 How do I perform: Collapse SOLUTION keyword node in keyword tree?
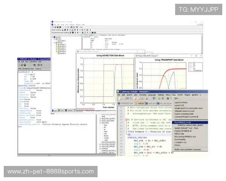(100, 123)
